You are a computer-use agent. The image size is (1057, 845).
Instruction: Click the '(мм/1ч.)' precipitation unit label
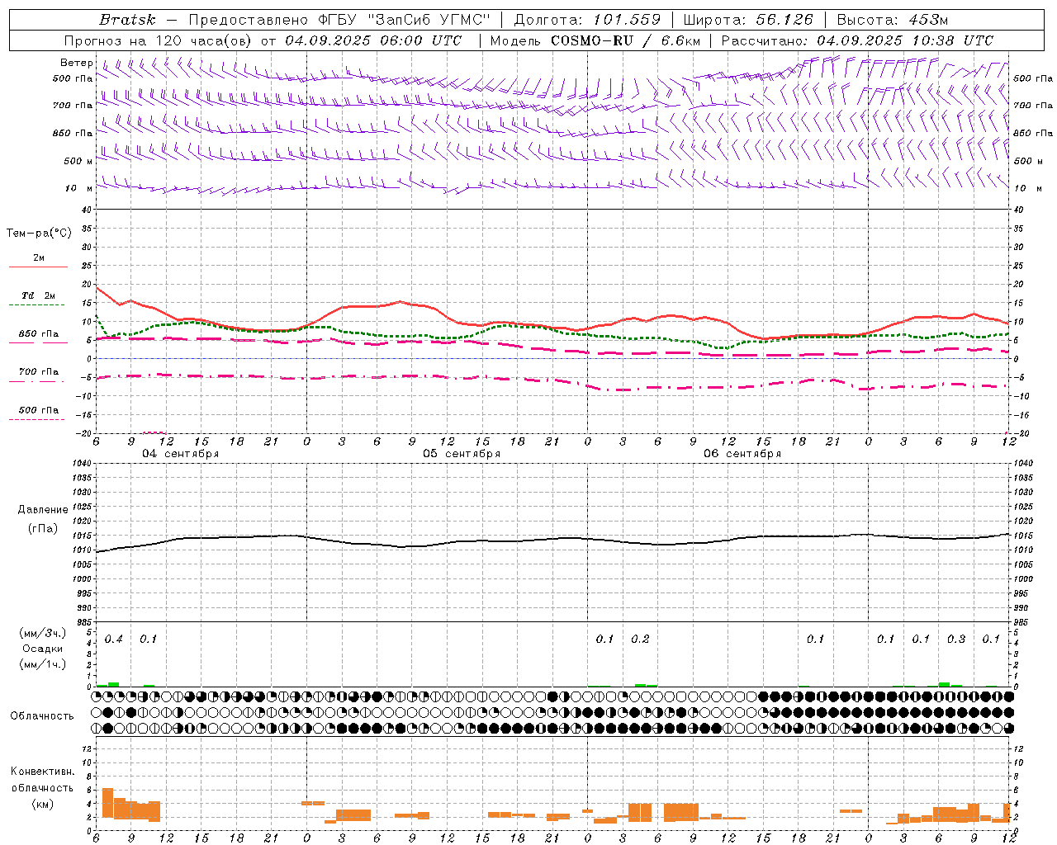click(43, 664)
